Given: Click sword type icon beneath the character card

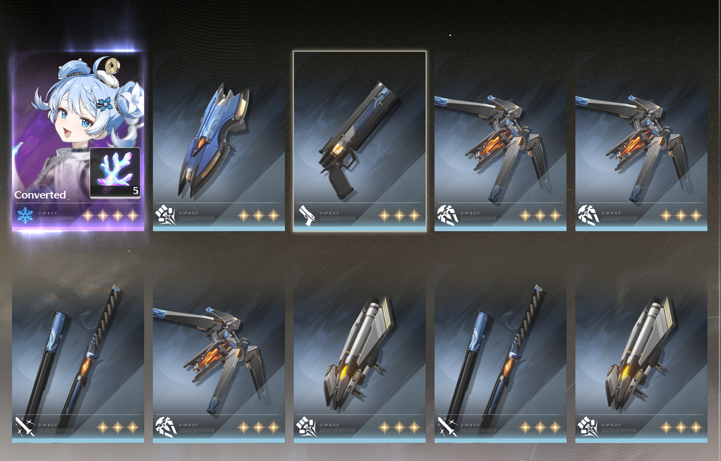Looking at the screenshot, I should pos(25,427).
